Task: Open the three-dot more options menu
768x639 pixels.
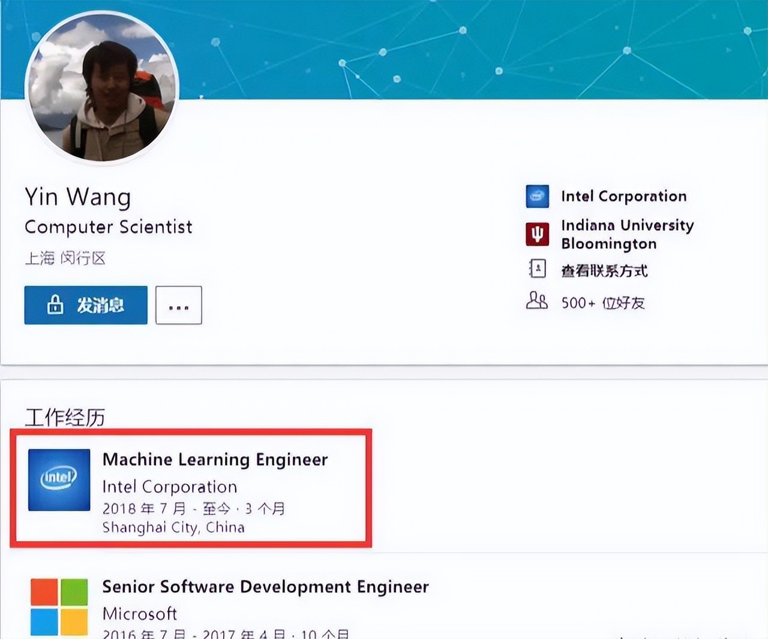Action: (179, 305)
